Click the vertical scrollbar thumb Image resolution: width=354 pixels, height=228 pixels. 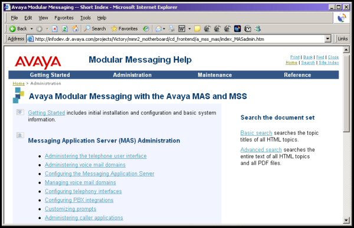click(x=346, y=93)
